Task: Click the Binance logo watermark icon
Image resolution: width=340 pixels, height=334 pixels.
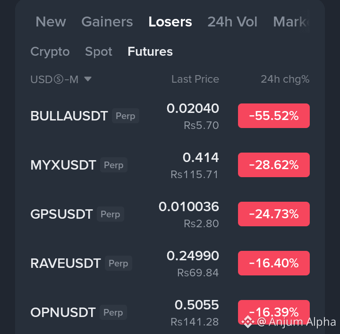Action: tap(248, 322)
